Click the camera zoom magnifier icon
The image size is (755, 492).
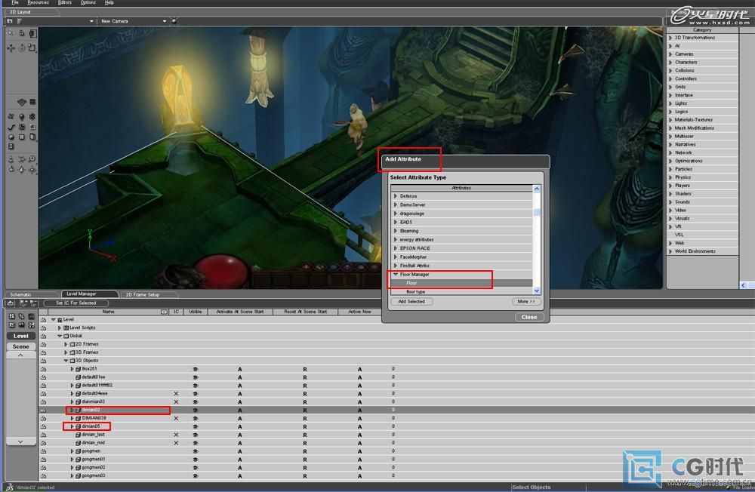tap(32, 159)
